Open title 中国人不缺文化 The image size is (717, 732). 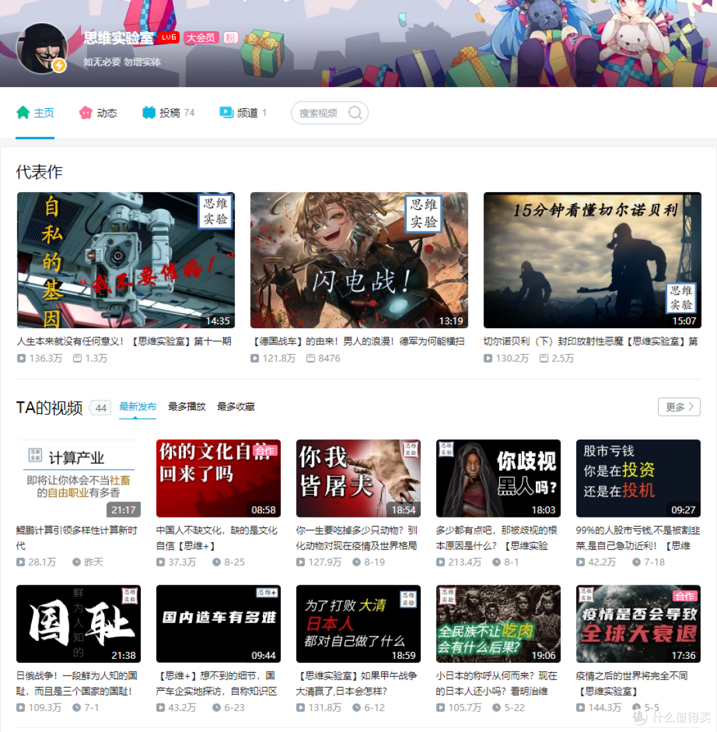click(217, 538)
